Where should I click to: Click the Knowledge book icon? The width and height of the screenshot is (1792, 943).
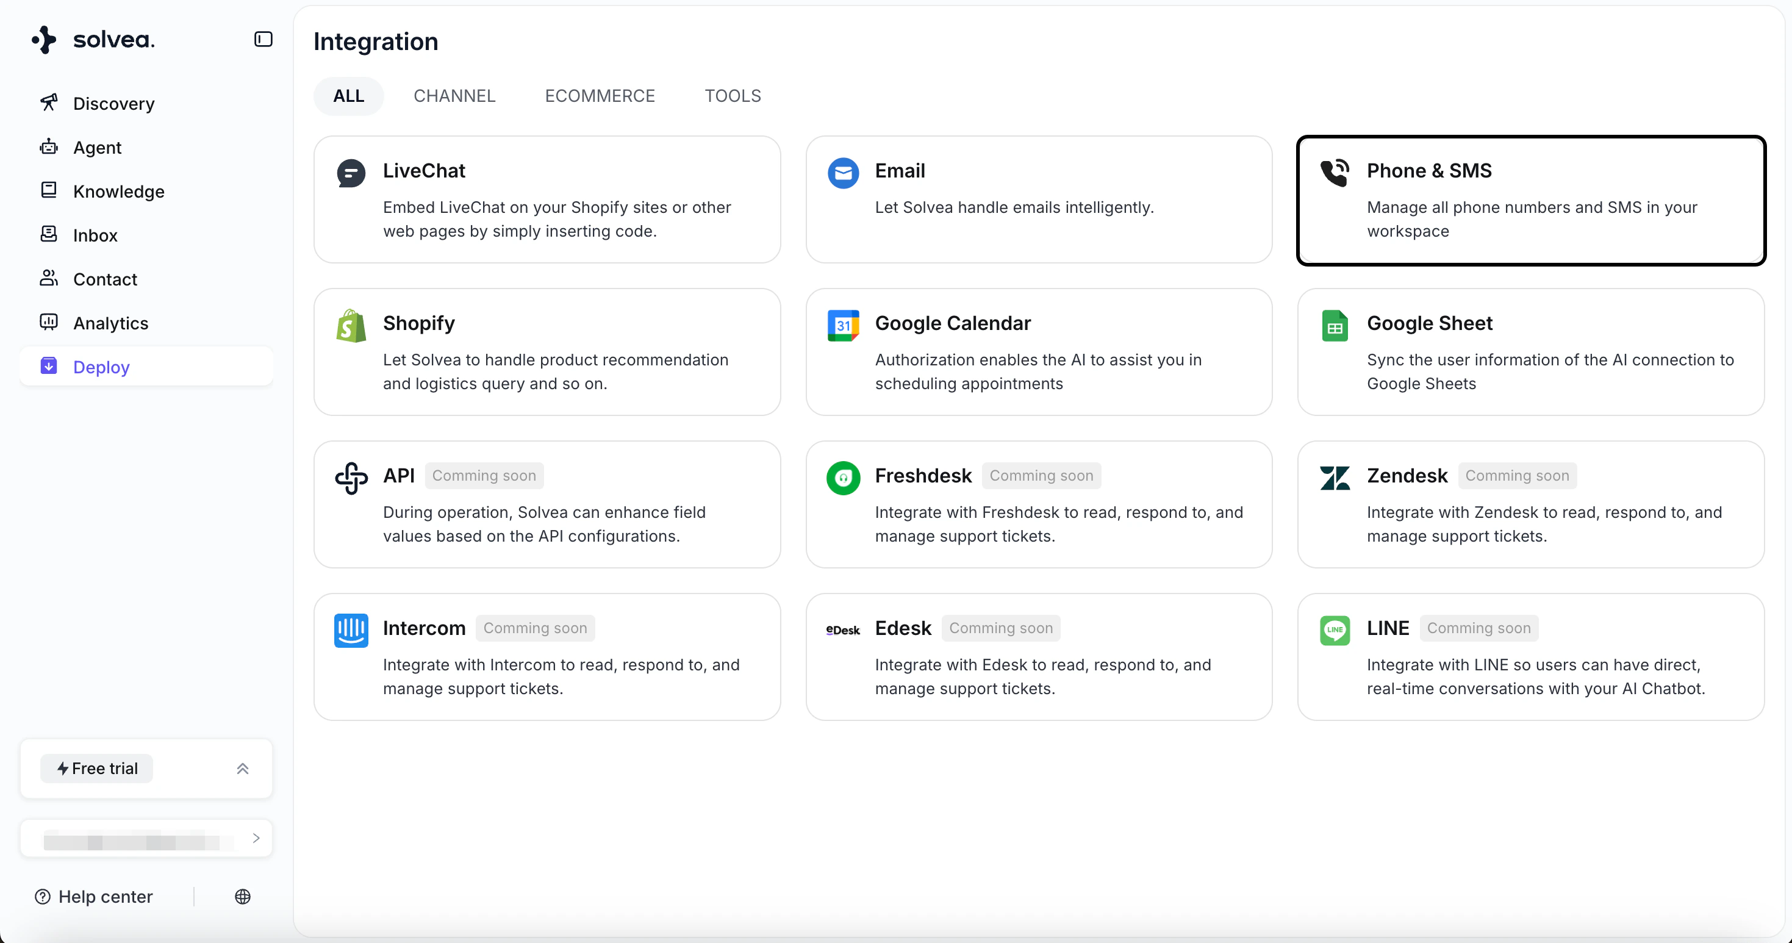(x=49, y=190)
